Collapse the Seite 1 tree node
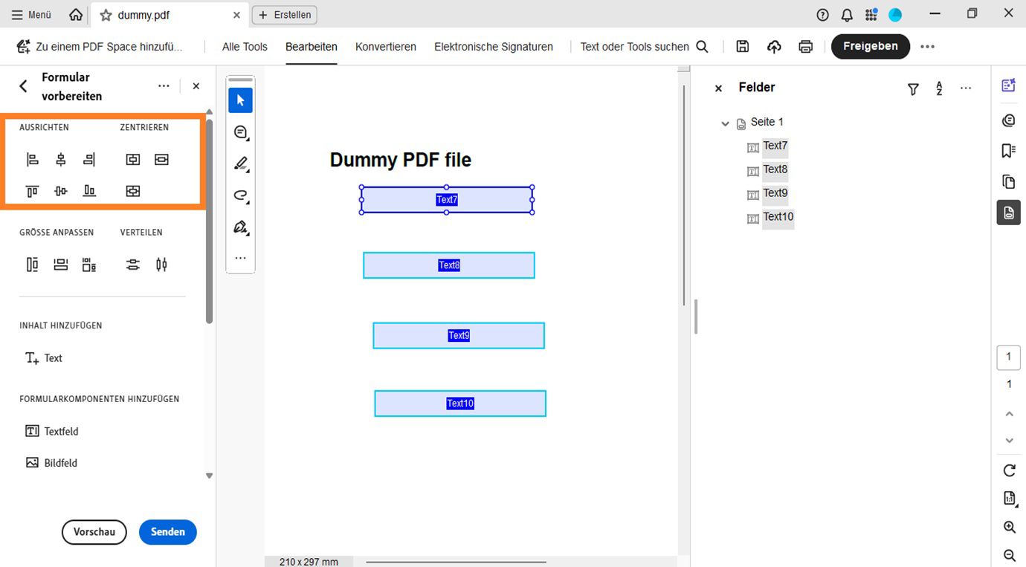Screen dimensions: 1026x567 [x=725, y=123]
